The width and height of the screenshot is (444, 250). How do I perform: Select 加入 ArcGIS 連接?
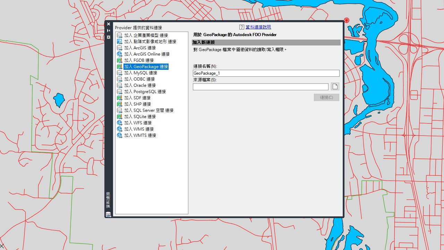pos(140,48)
